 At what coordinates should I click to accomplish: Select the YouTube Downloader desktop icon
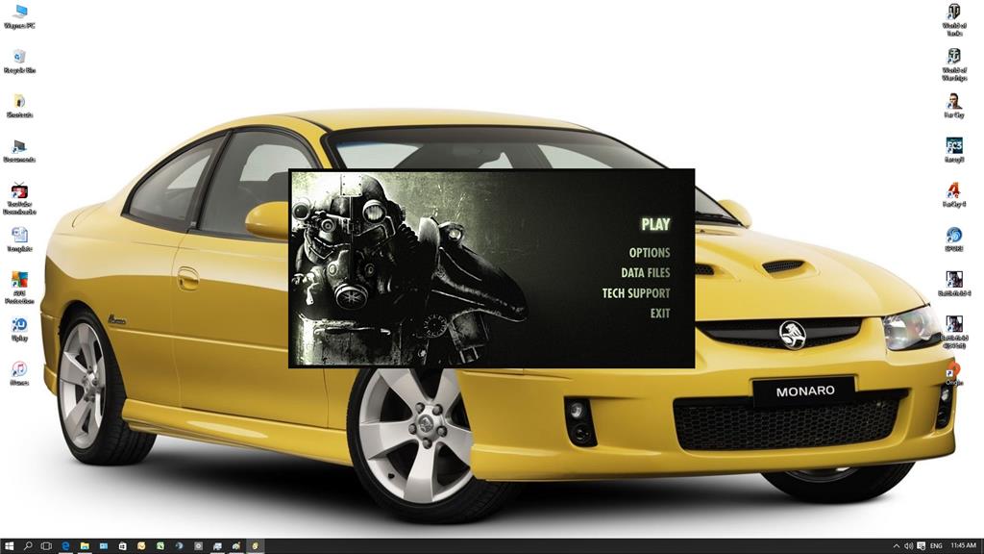coord(19,198)
